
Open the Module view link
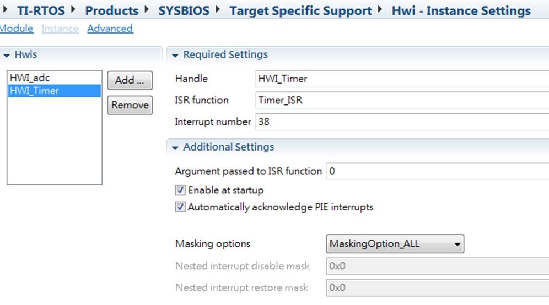pos(16,28)
